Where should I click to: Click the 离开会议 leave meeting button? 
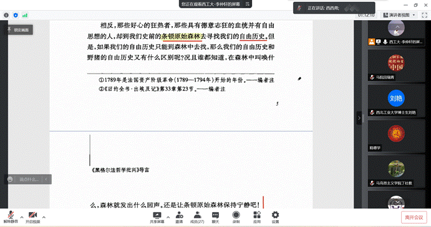click(414, 218)
